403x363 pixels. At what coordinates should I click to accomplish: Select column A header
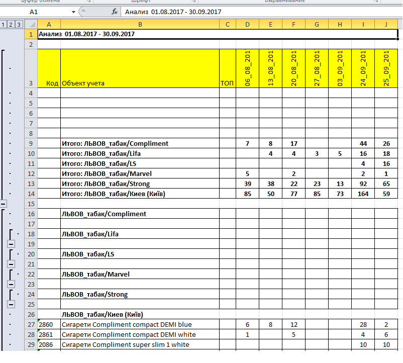49,25
